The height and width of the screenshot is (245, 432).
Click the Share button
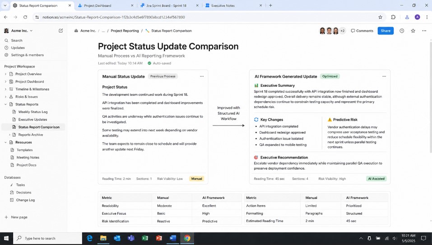pos(386,31)
